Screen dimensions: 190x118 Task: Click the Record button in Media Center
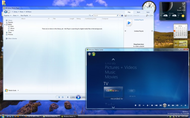click(x=135, y=105)
